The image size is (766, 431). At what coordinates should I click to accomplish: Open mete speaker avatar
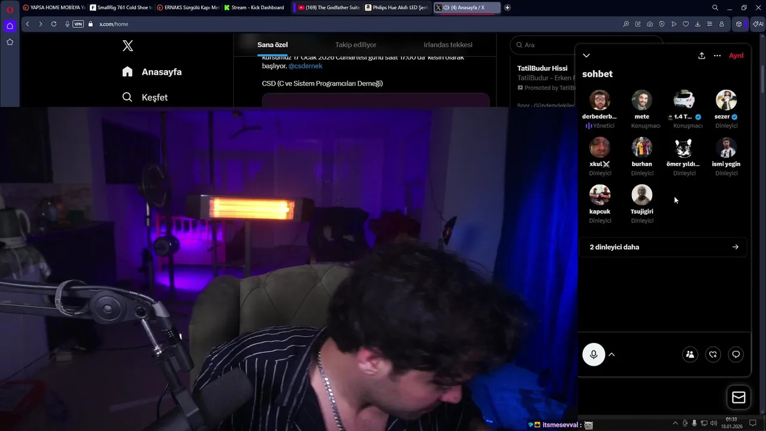tap(642, 100)
